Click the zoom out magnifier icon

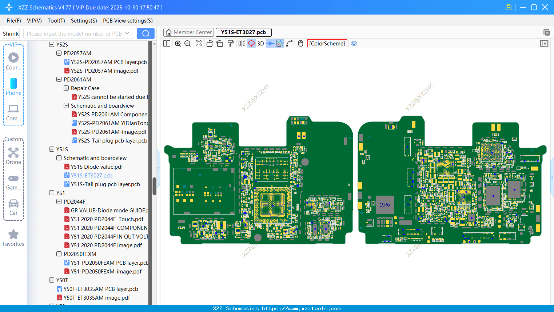click(x=188, y=44)
